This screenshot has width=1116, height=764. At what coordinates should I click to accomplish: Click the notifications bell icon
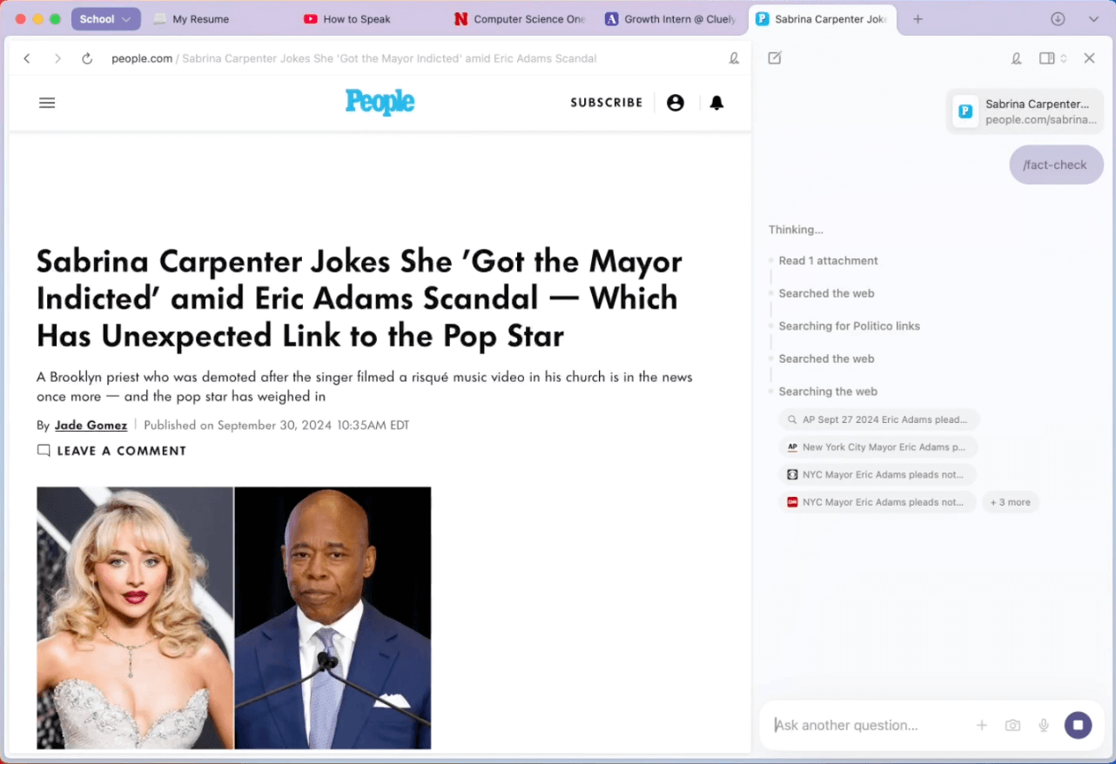(x=716, y=103)
